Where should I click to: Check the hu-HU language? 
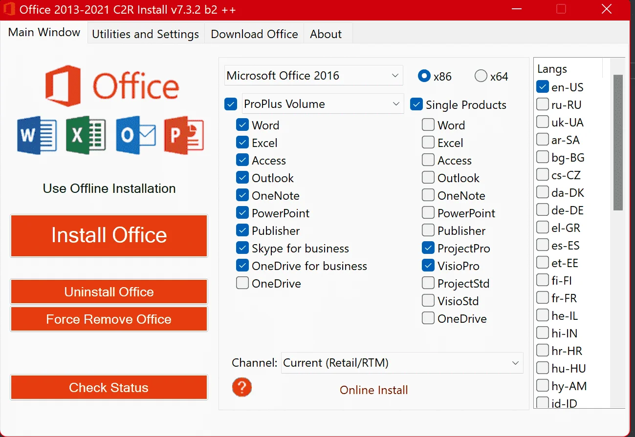[x=543, y=368]
